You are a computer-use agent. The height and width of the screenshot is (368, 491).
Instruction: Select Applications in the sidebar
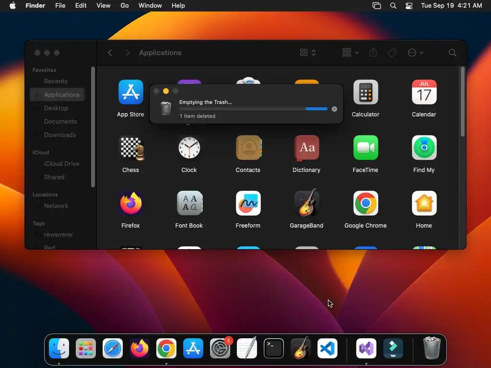[58, 94]
